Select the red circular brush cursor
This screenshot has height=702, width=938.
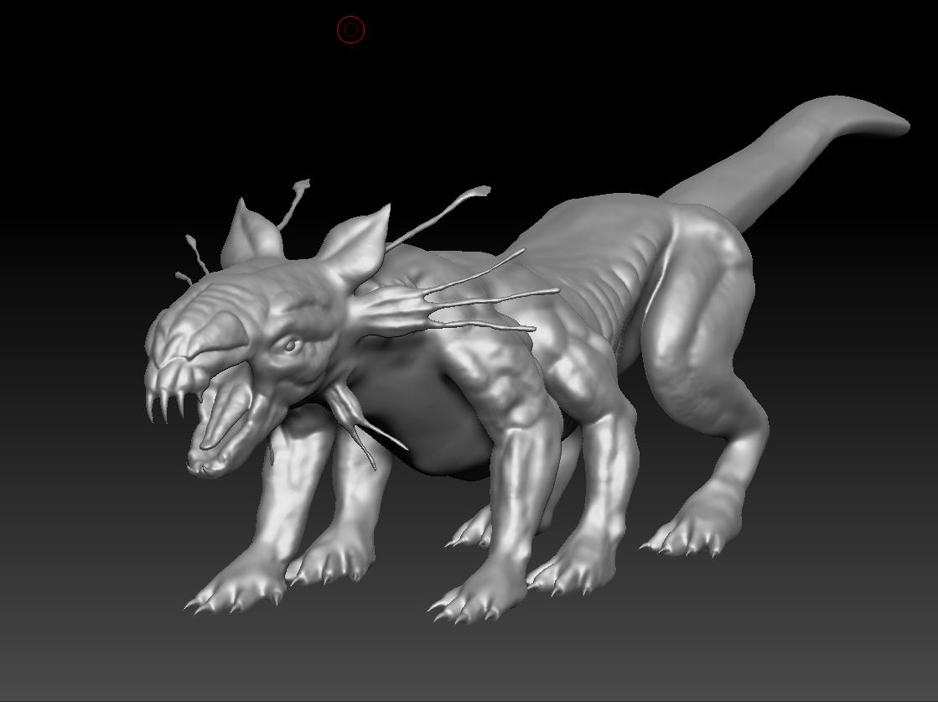(x=350, y=29)
